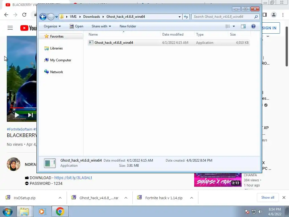Sort by the Date modified column header
Image resolution: width=289 pixels, height=217 pixels.
click(177, 34)
